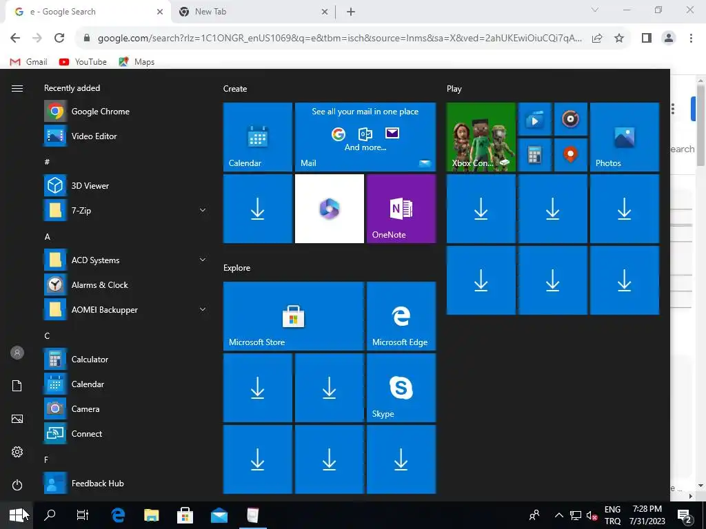
Task: Open taskbar Search magnifier
Action: (50, 515)
